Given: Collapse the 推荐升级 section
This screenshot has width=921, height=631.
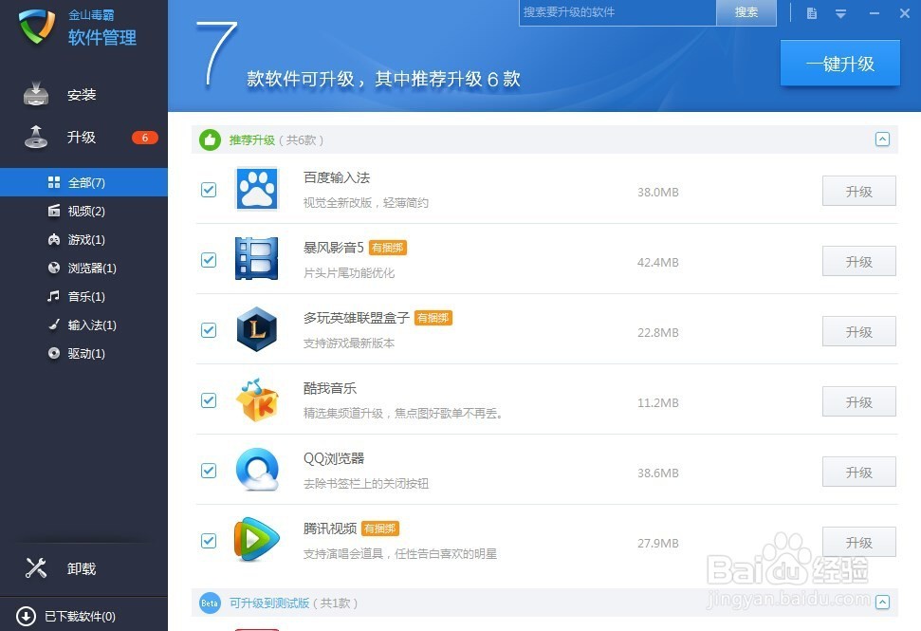Looking at the screenshot, I should (882, 139).
